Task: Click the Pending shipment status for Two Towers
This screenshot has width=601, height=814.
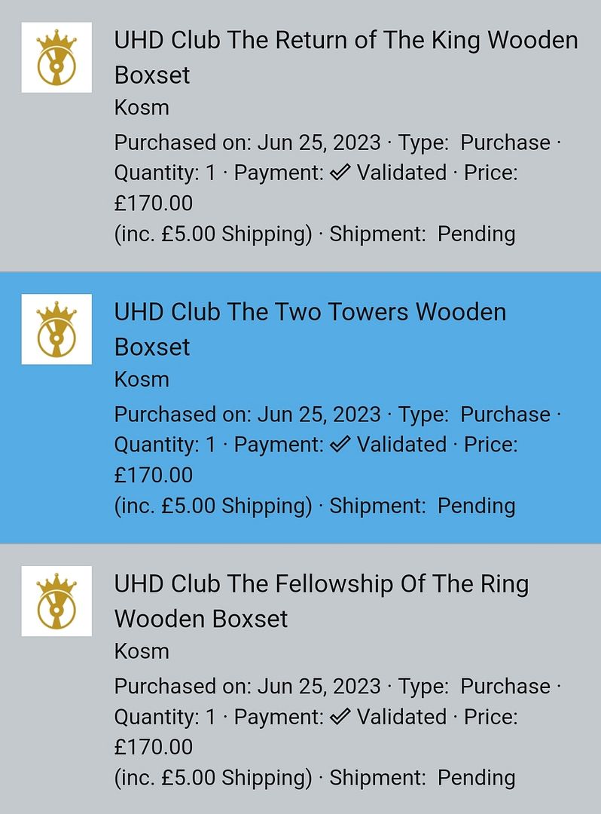Action: tap(476, 506)
